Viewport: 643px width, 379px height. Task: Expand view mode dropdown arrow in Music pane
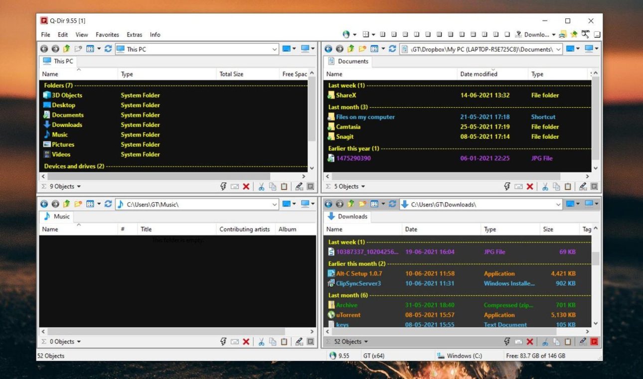pyautogui.click(x=99, y=204)
